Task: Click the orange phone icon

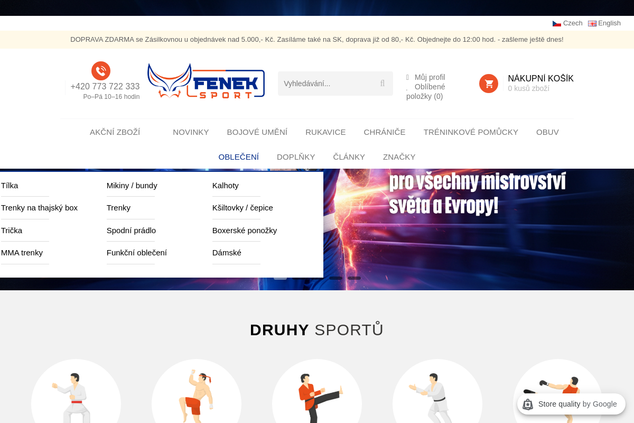Action: [101, 71]
